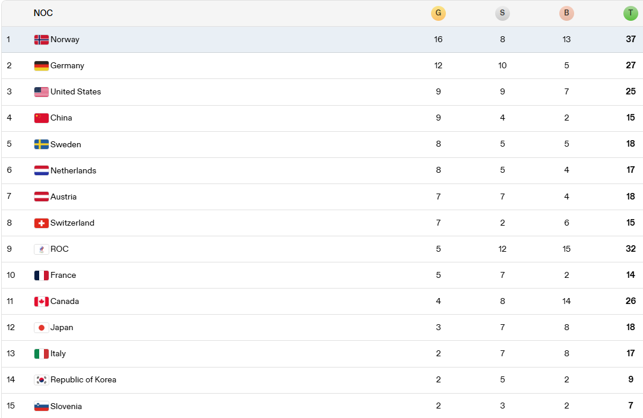The width and height of the screenshot is (643, 418).
Task: Click the NOC column header
Action: pyautogui.click(x=43, y=13)
